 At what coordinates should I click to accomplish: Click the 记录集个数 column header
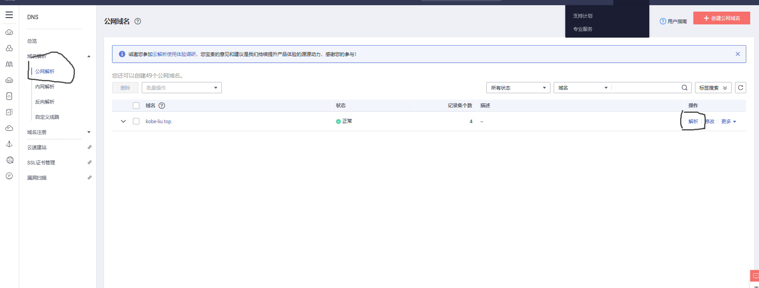pos(460,106)
